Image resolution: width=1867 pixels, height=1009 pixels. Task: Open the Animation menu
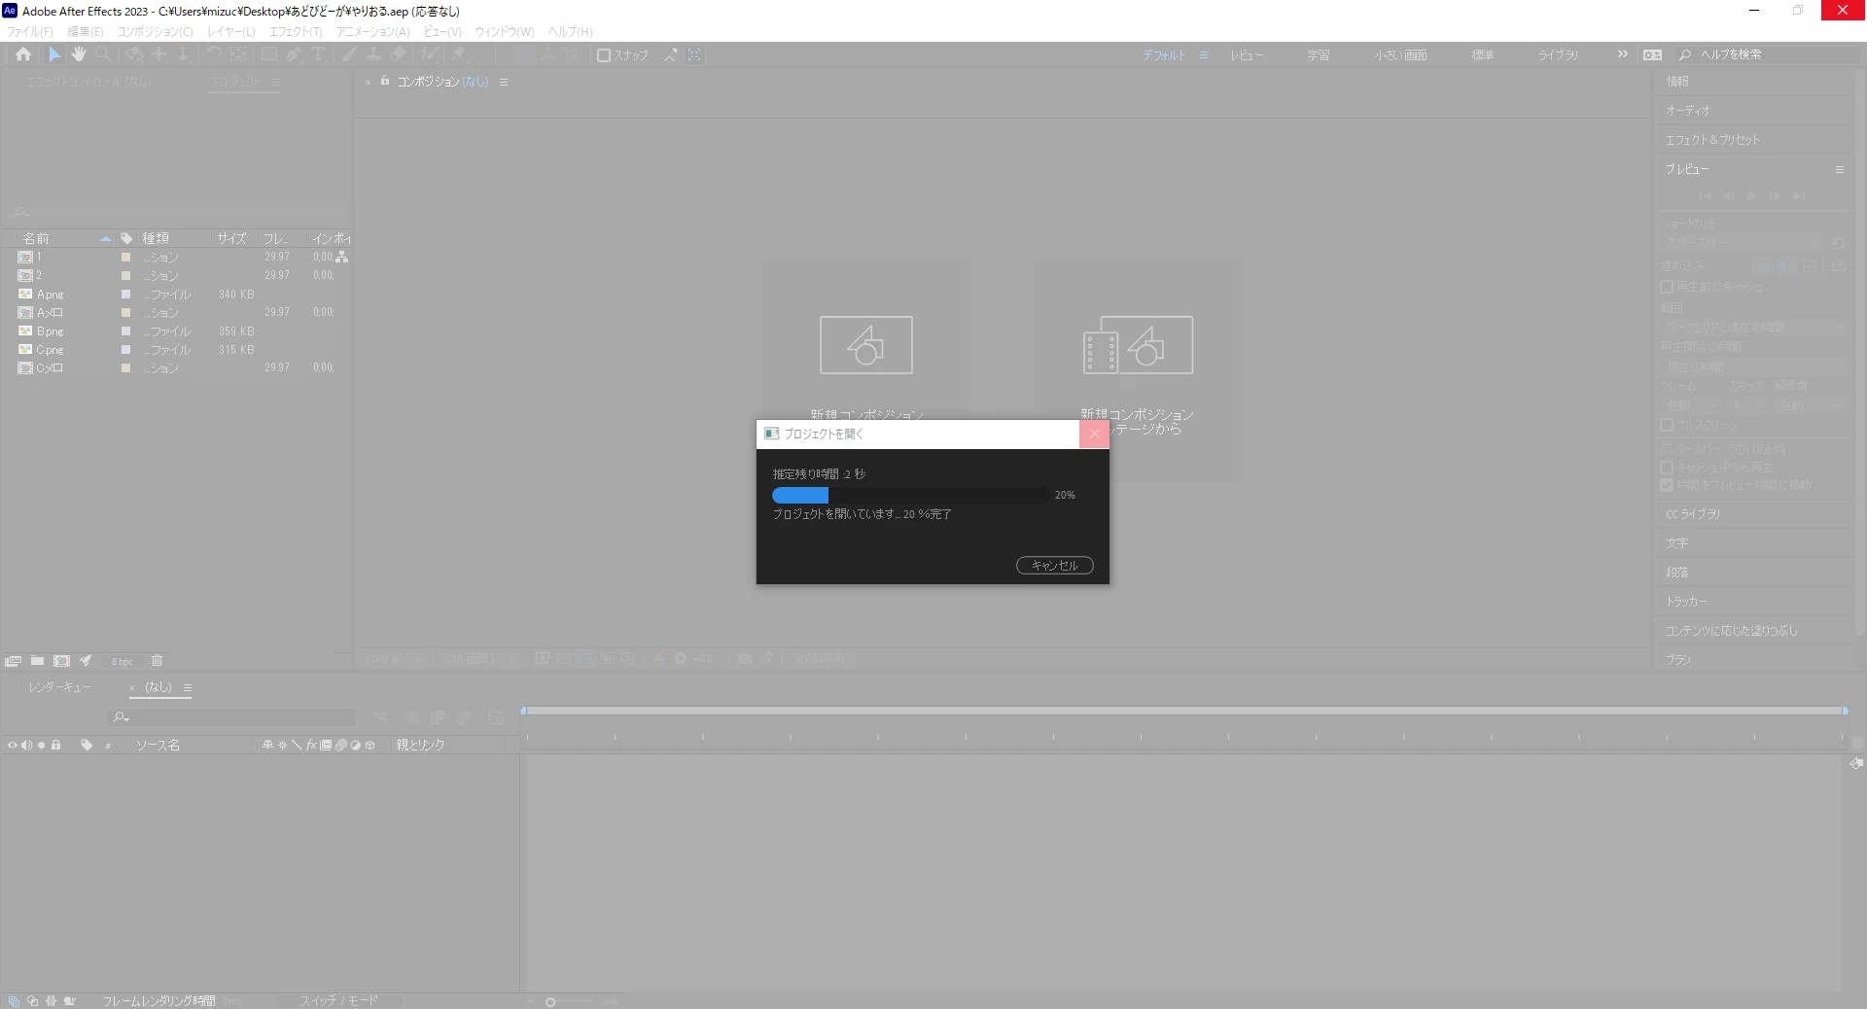pos(373,32)
